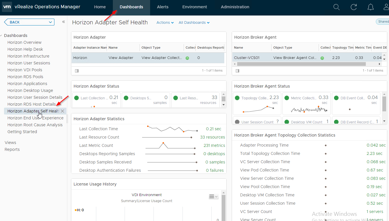The height and width of the screenshot is (221, 389).
Task: Click green collection status icon in Horizon row
Action: [187, 58]
